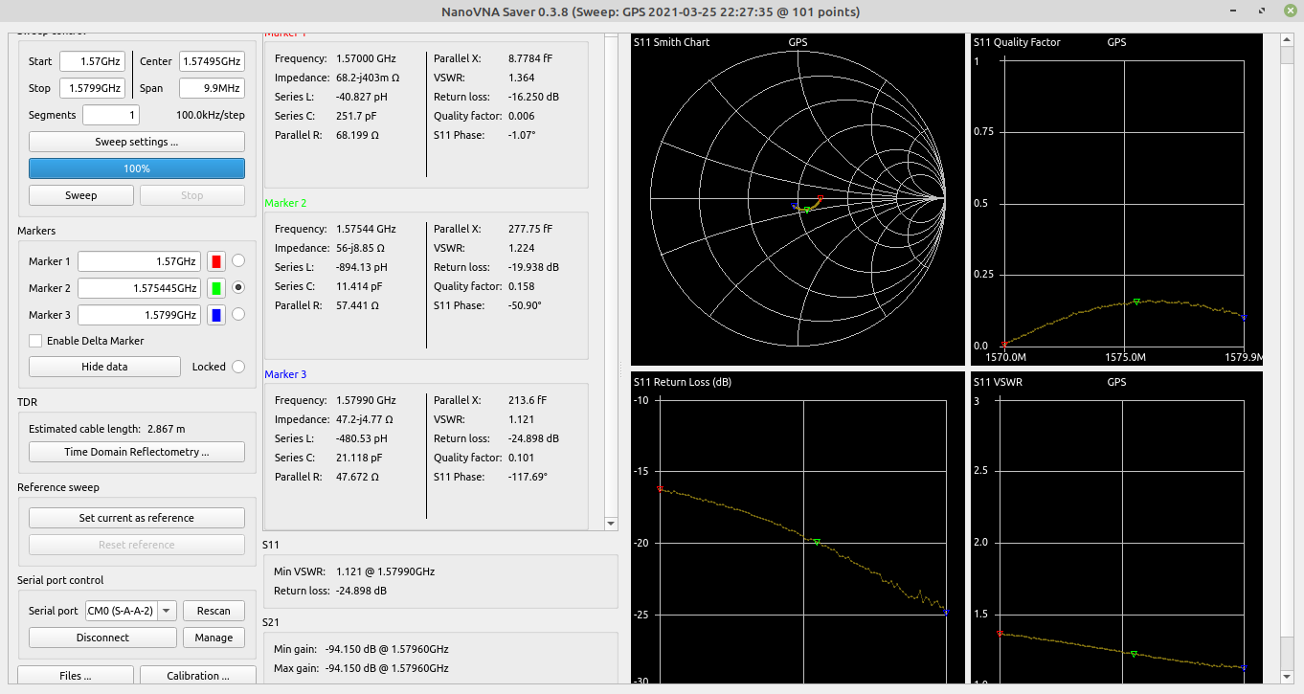
Task: Click the 100% sweep progress bar
Action: 137,168
